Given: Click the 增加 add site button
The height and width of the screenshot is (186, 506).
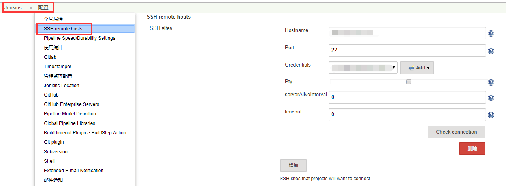Looking at the screenshot, I should click(293, 166).
